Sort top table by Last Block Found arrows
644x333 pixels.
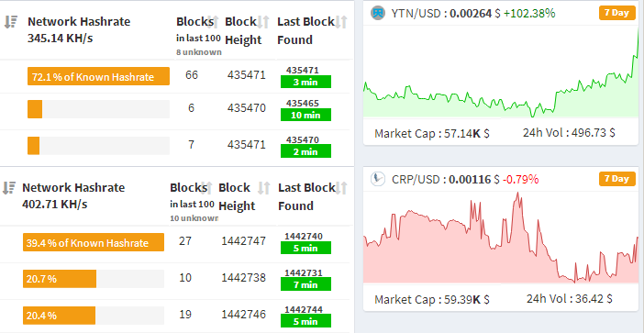[341, 22]
